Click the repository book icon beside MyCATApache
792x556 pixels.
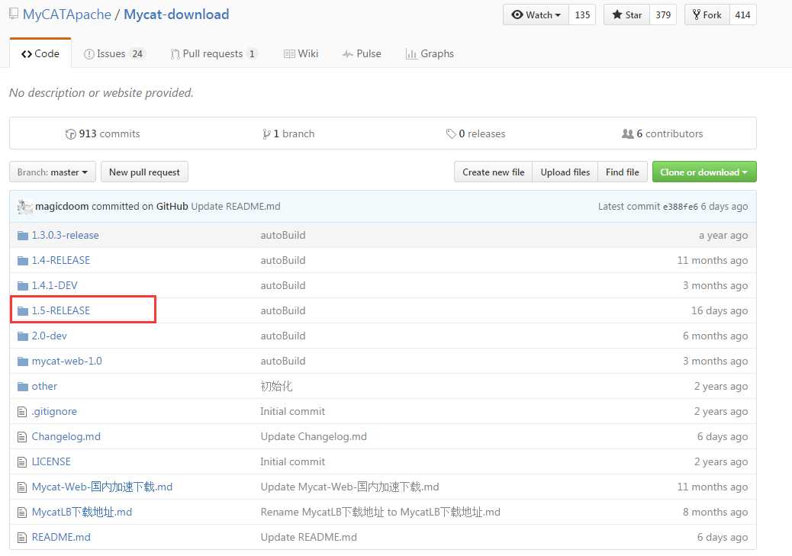pyautogui.click(x=14, y=14)
